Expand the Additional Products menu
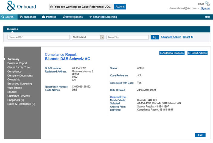Image resolution: width=213 pixels, height=143 pixels. pyautogui.click(x=172, y=53)
